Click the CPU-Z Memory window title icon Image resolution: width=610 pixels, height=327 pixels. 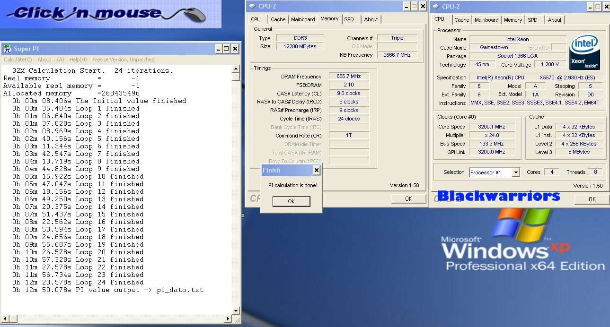coord(252,6)
